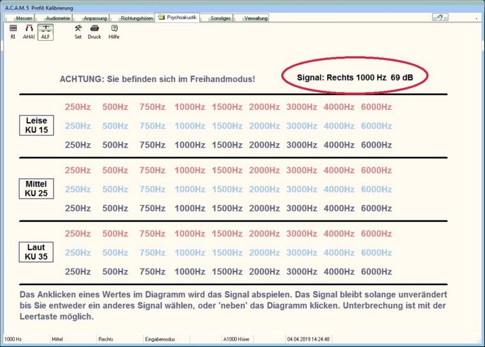Play blue 500Hz in Laut section

(115, 252)
